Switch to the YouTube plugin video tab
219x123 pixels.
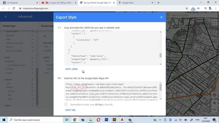[59, 3]
